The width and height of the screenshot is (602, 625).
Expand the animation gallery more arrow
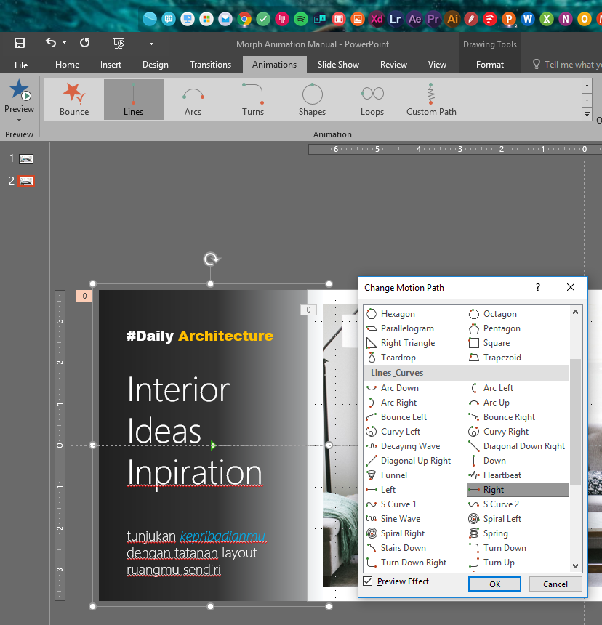(x=587, y=114)
